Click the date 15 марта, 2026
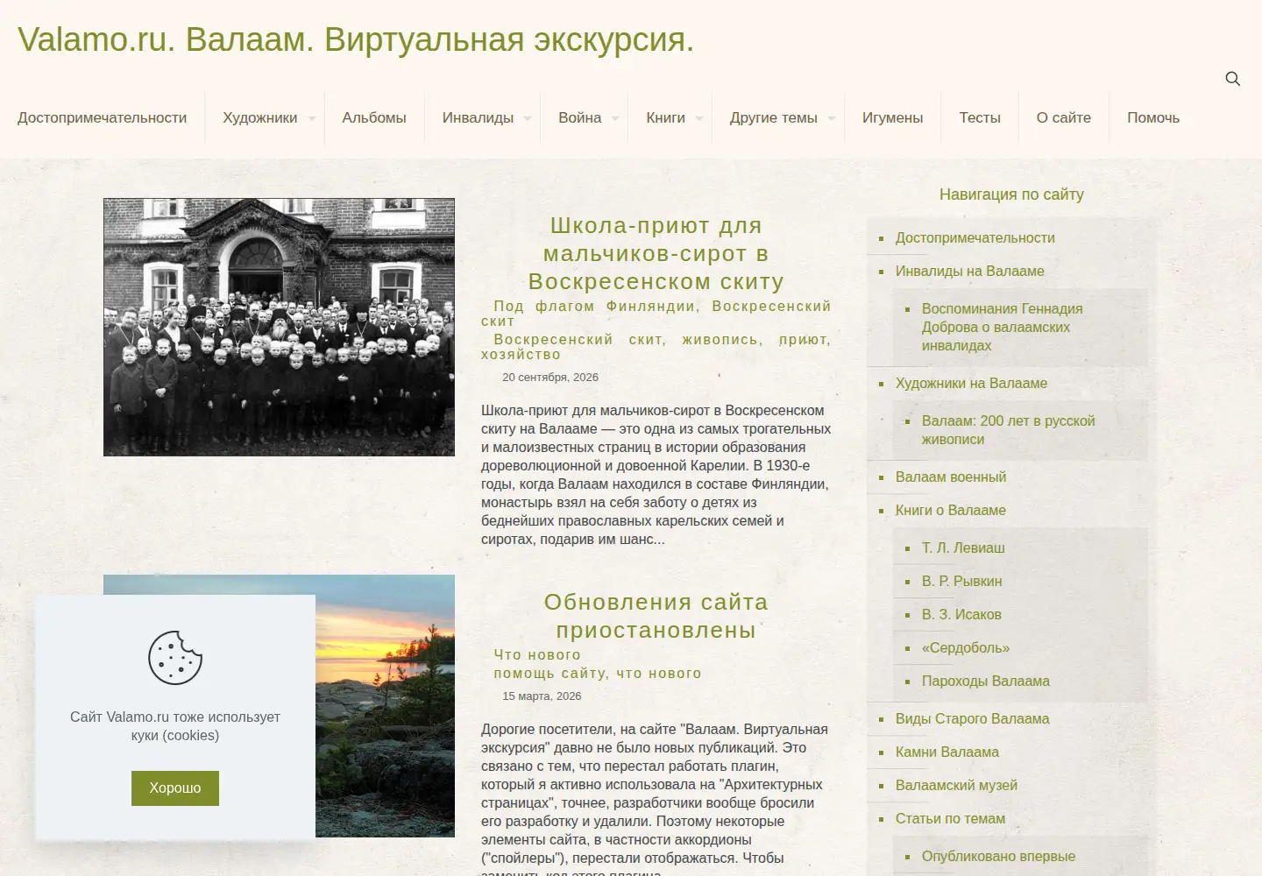The width and height of the screenshot is (1262, 876). [x=542, y=696]
